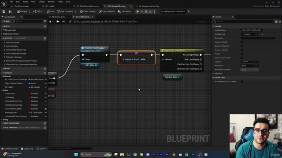The height and width of the screenshot is (158, 282).
Task: Enable Expose to Cinematics checkbox
Action: pyautogui.click(x=242, y=58)
